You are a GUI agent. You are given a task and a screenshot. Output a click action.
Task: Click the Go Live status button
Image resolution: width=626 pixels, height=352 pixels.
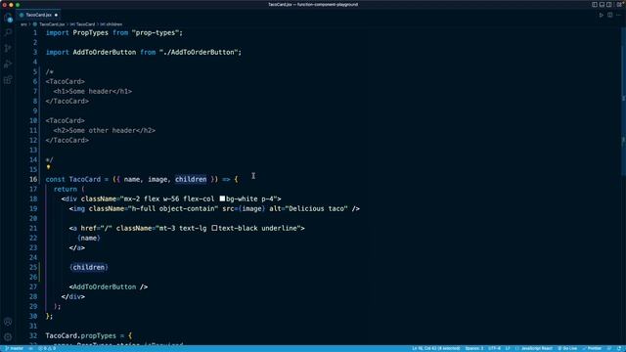click(x=567, y=348)
